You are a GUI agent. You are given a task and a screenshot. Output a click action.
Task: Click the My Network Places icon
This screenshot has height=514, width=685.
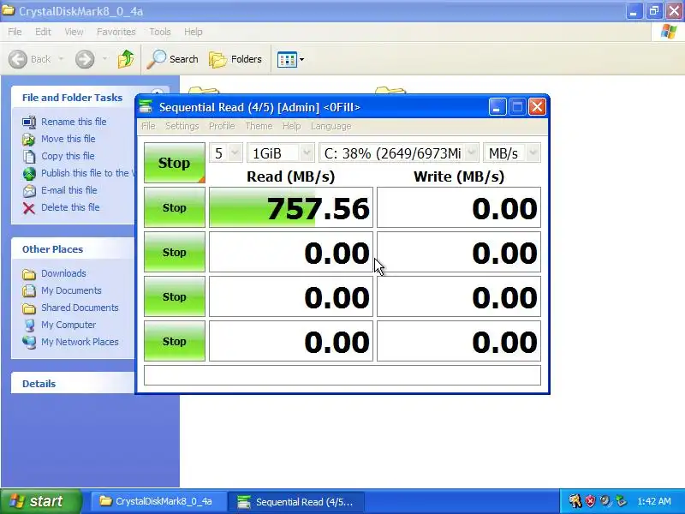pos(29,342)
